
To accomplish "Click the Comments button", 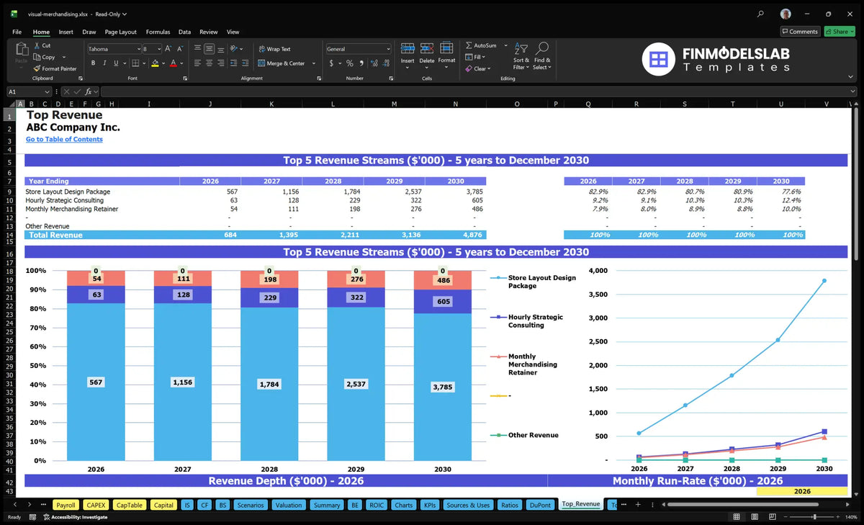I will click(x=800, y=31).
